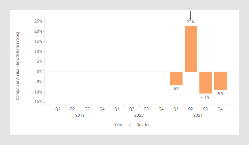The width and height of the screenshot is (249, 145).
Task: Select the 2021 Q4 bar
Action: pos(220,81)
